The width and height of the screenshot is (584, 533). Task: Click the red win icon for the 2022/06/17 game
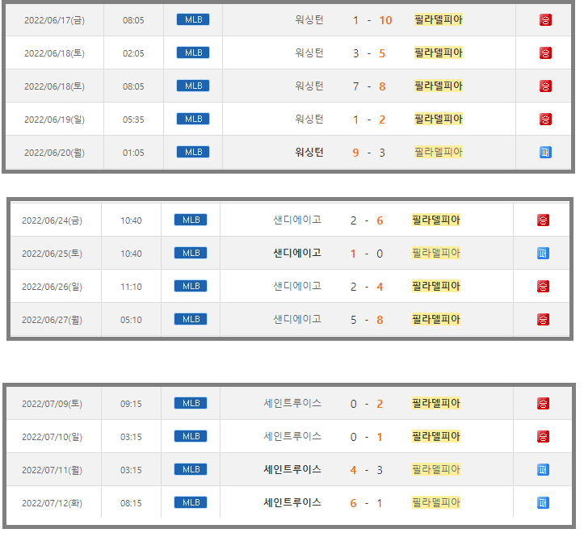coord(545,19)
